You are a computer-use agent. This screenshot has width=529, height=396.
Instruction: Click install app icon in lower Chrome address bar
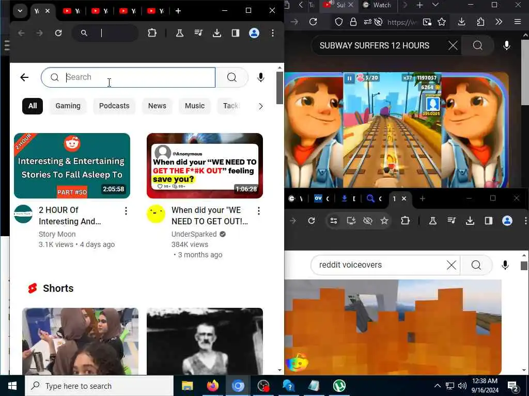351,221
